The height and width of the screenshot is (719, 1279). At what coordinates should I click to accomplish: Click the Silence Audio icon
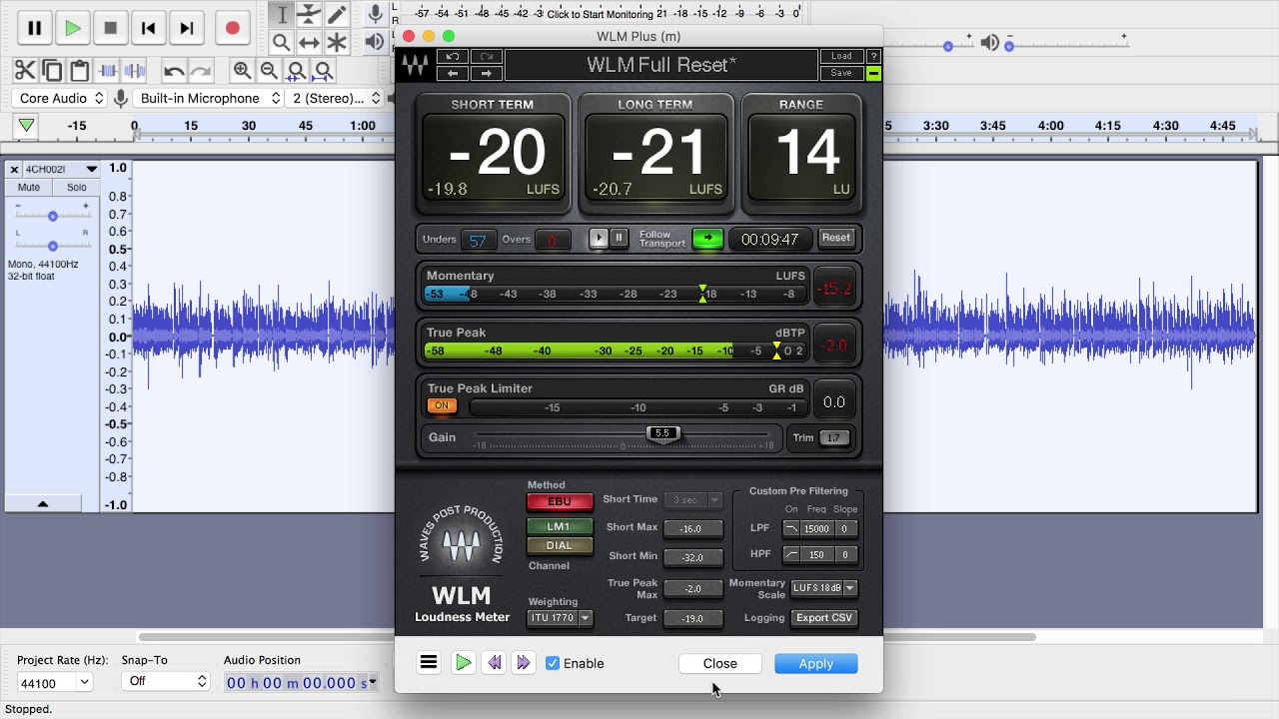[x=135, y=70]
